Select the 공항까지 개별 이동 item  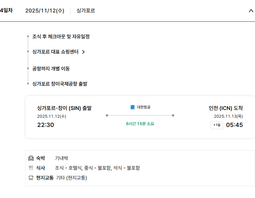[51, 69]
